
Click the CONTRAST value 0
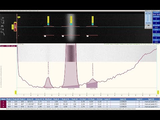[x=156, y=23]
